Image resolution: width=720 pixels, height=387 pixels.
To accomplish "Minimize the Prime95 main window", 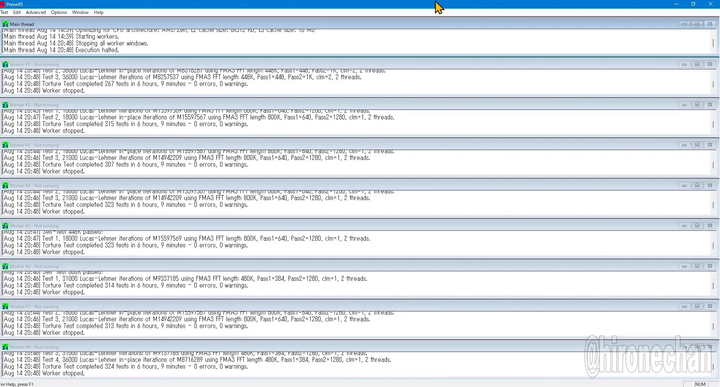I will (x=676, y=4).
